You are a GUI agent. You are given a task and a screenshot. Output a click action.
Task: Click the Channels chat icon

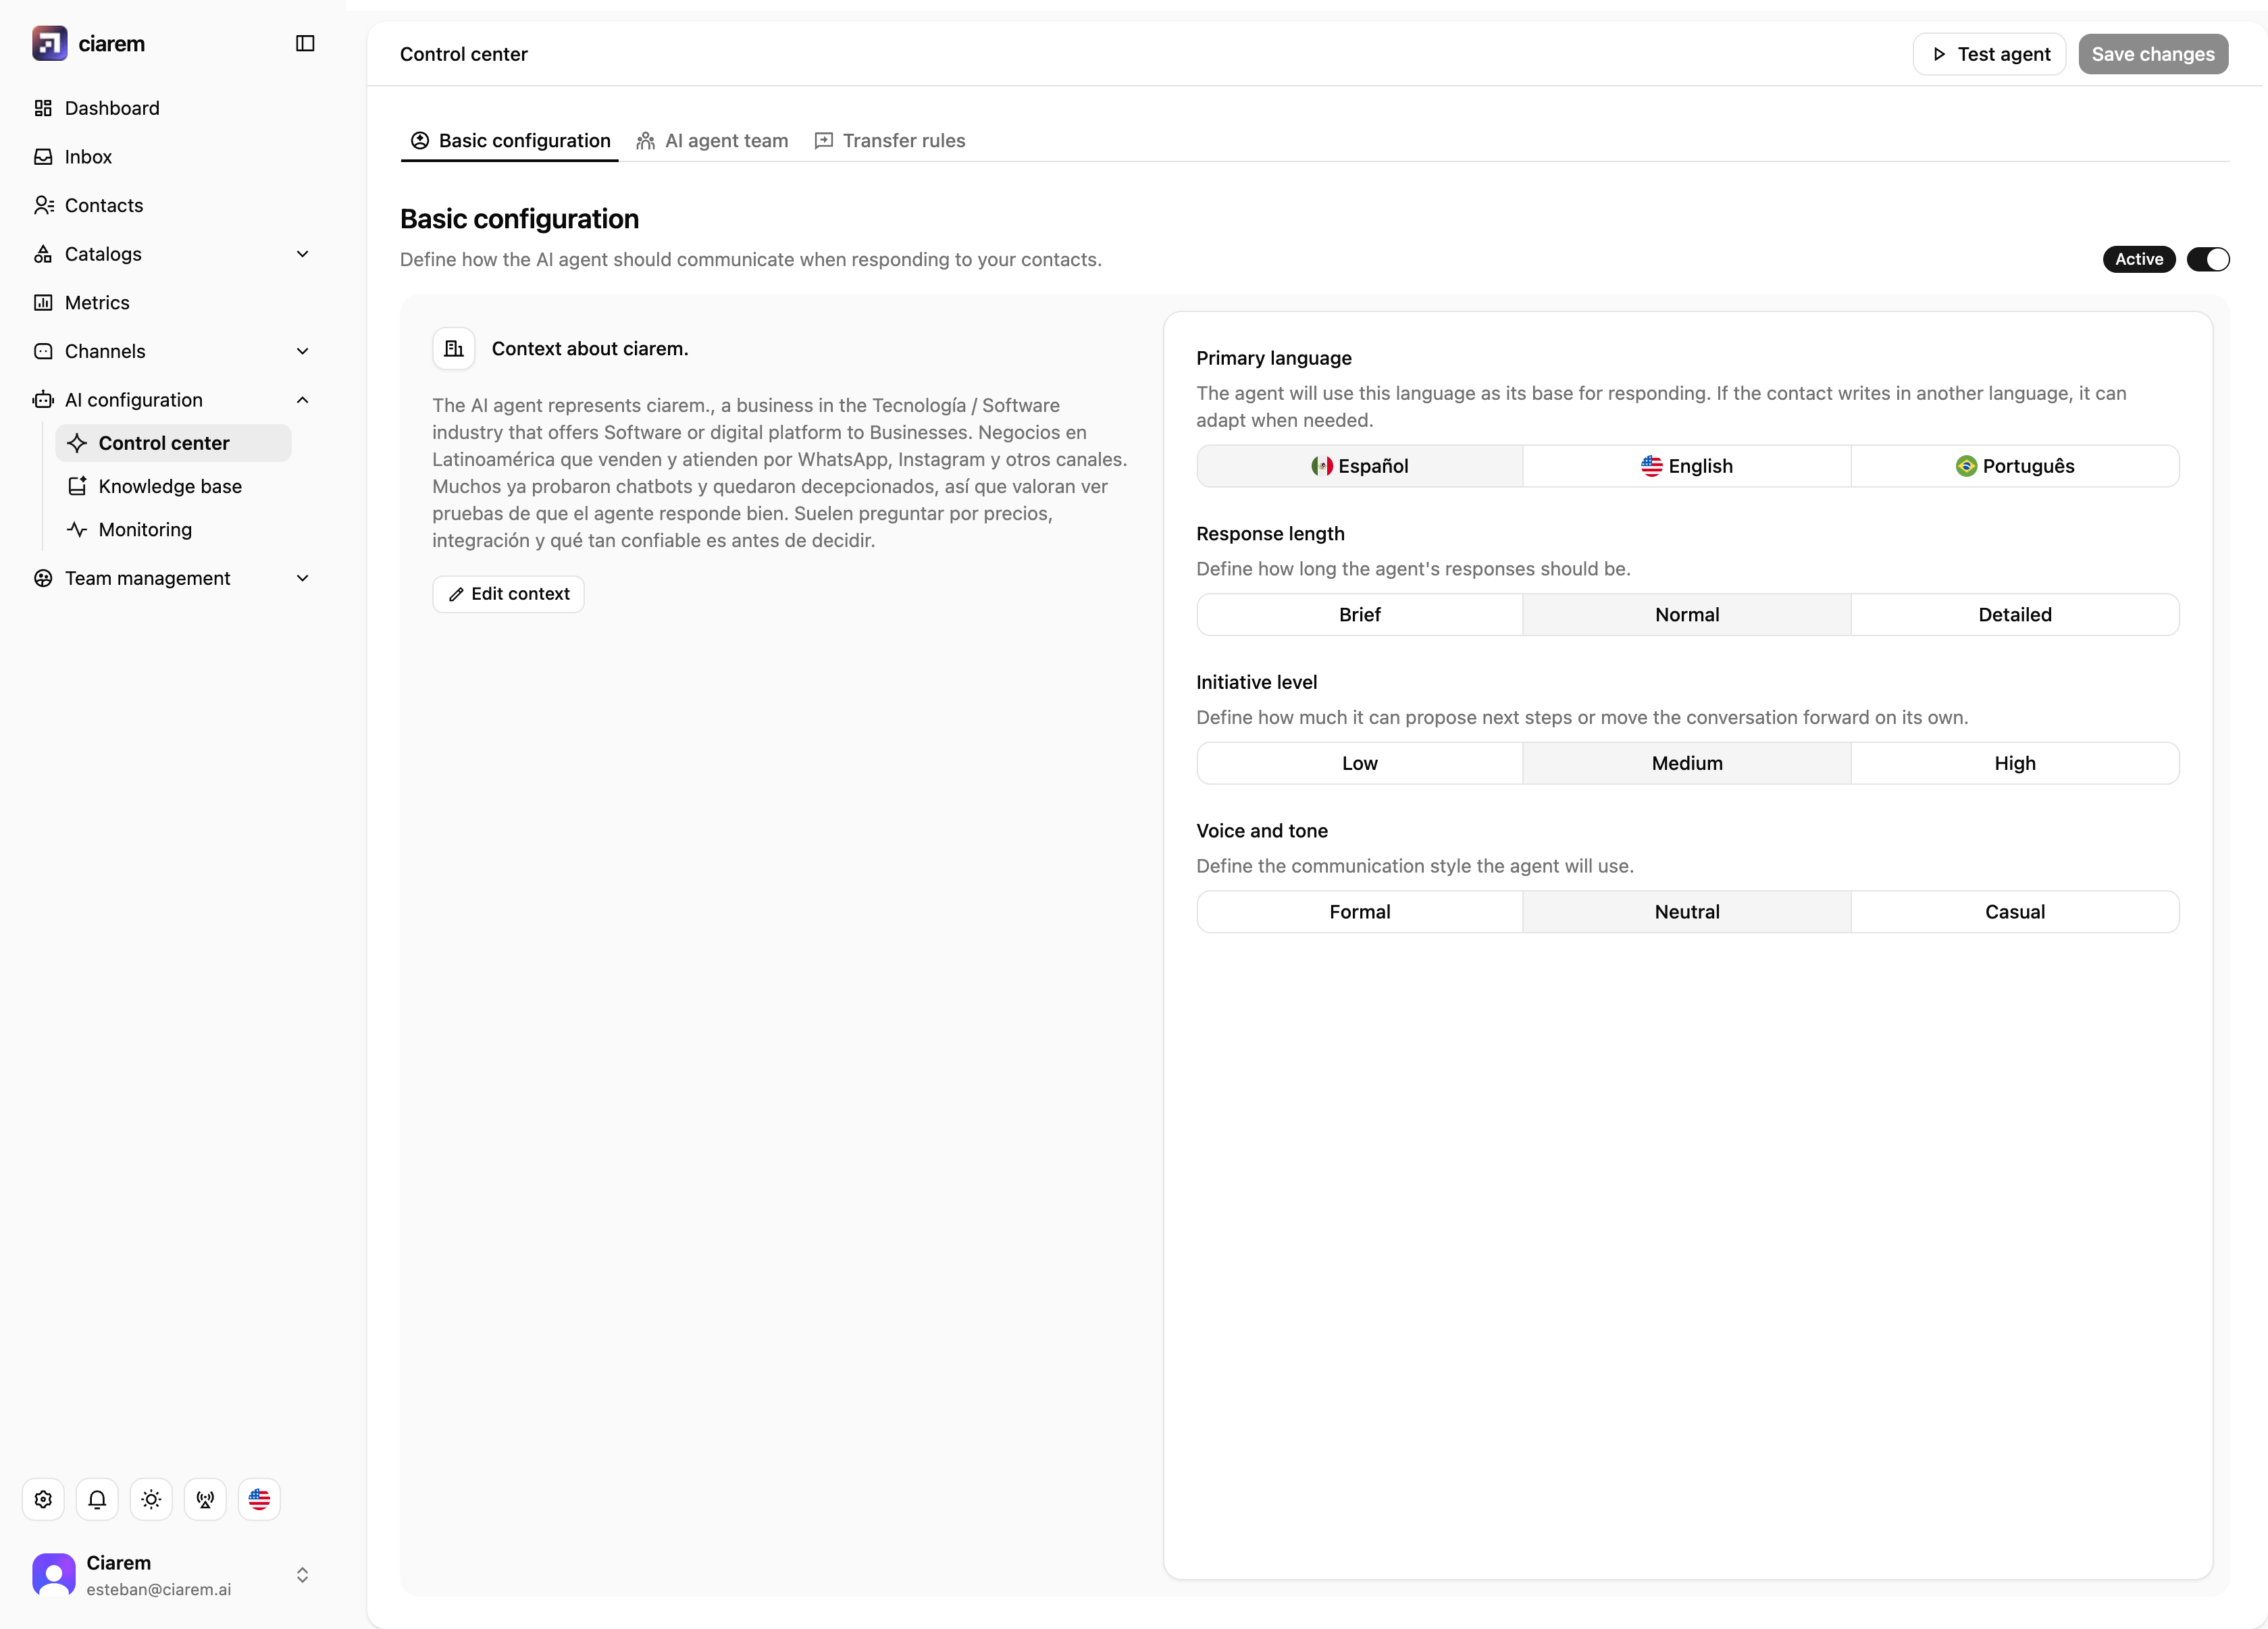tap(43, 351)
